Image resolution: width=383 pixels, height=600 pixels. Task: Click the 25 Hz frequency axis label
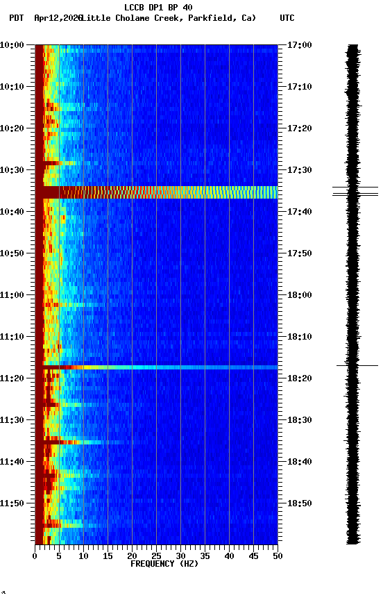click(156, 556)
